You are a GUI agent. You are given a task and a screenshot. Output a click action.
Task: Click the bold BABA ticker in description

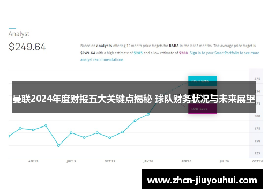pyautogui.click(x=174, y=46)
